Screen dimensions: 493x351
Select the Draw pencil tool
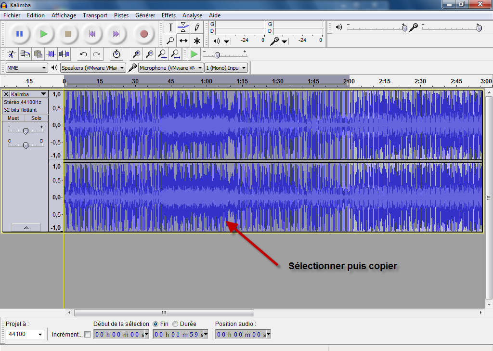[196, 27]
